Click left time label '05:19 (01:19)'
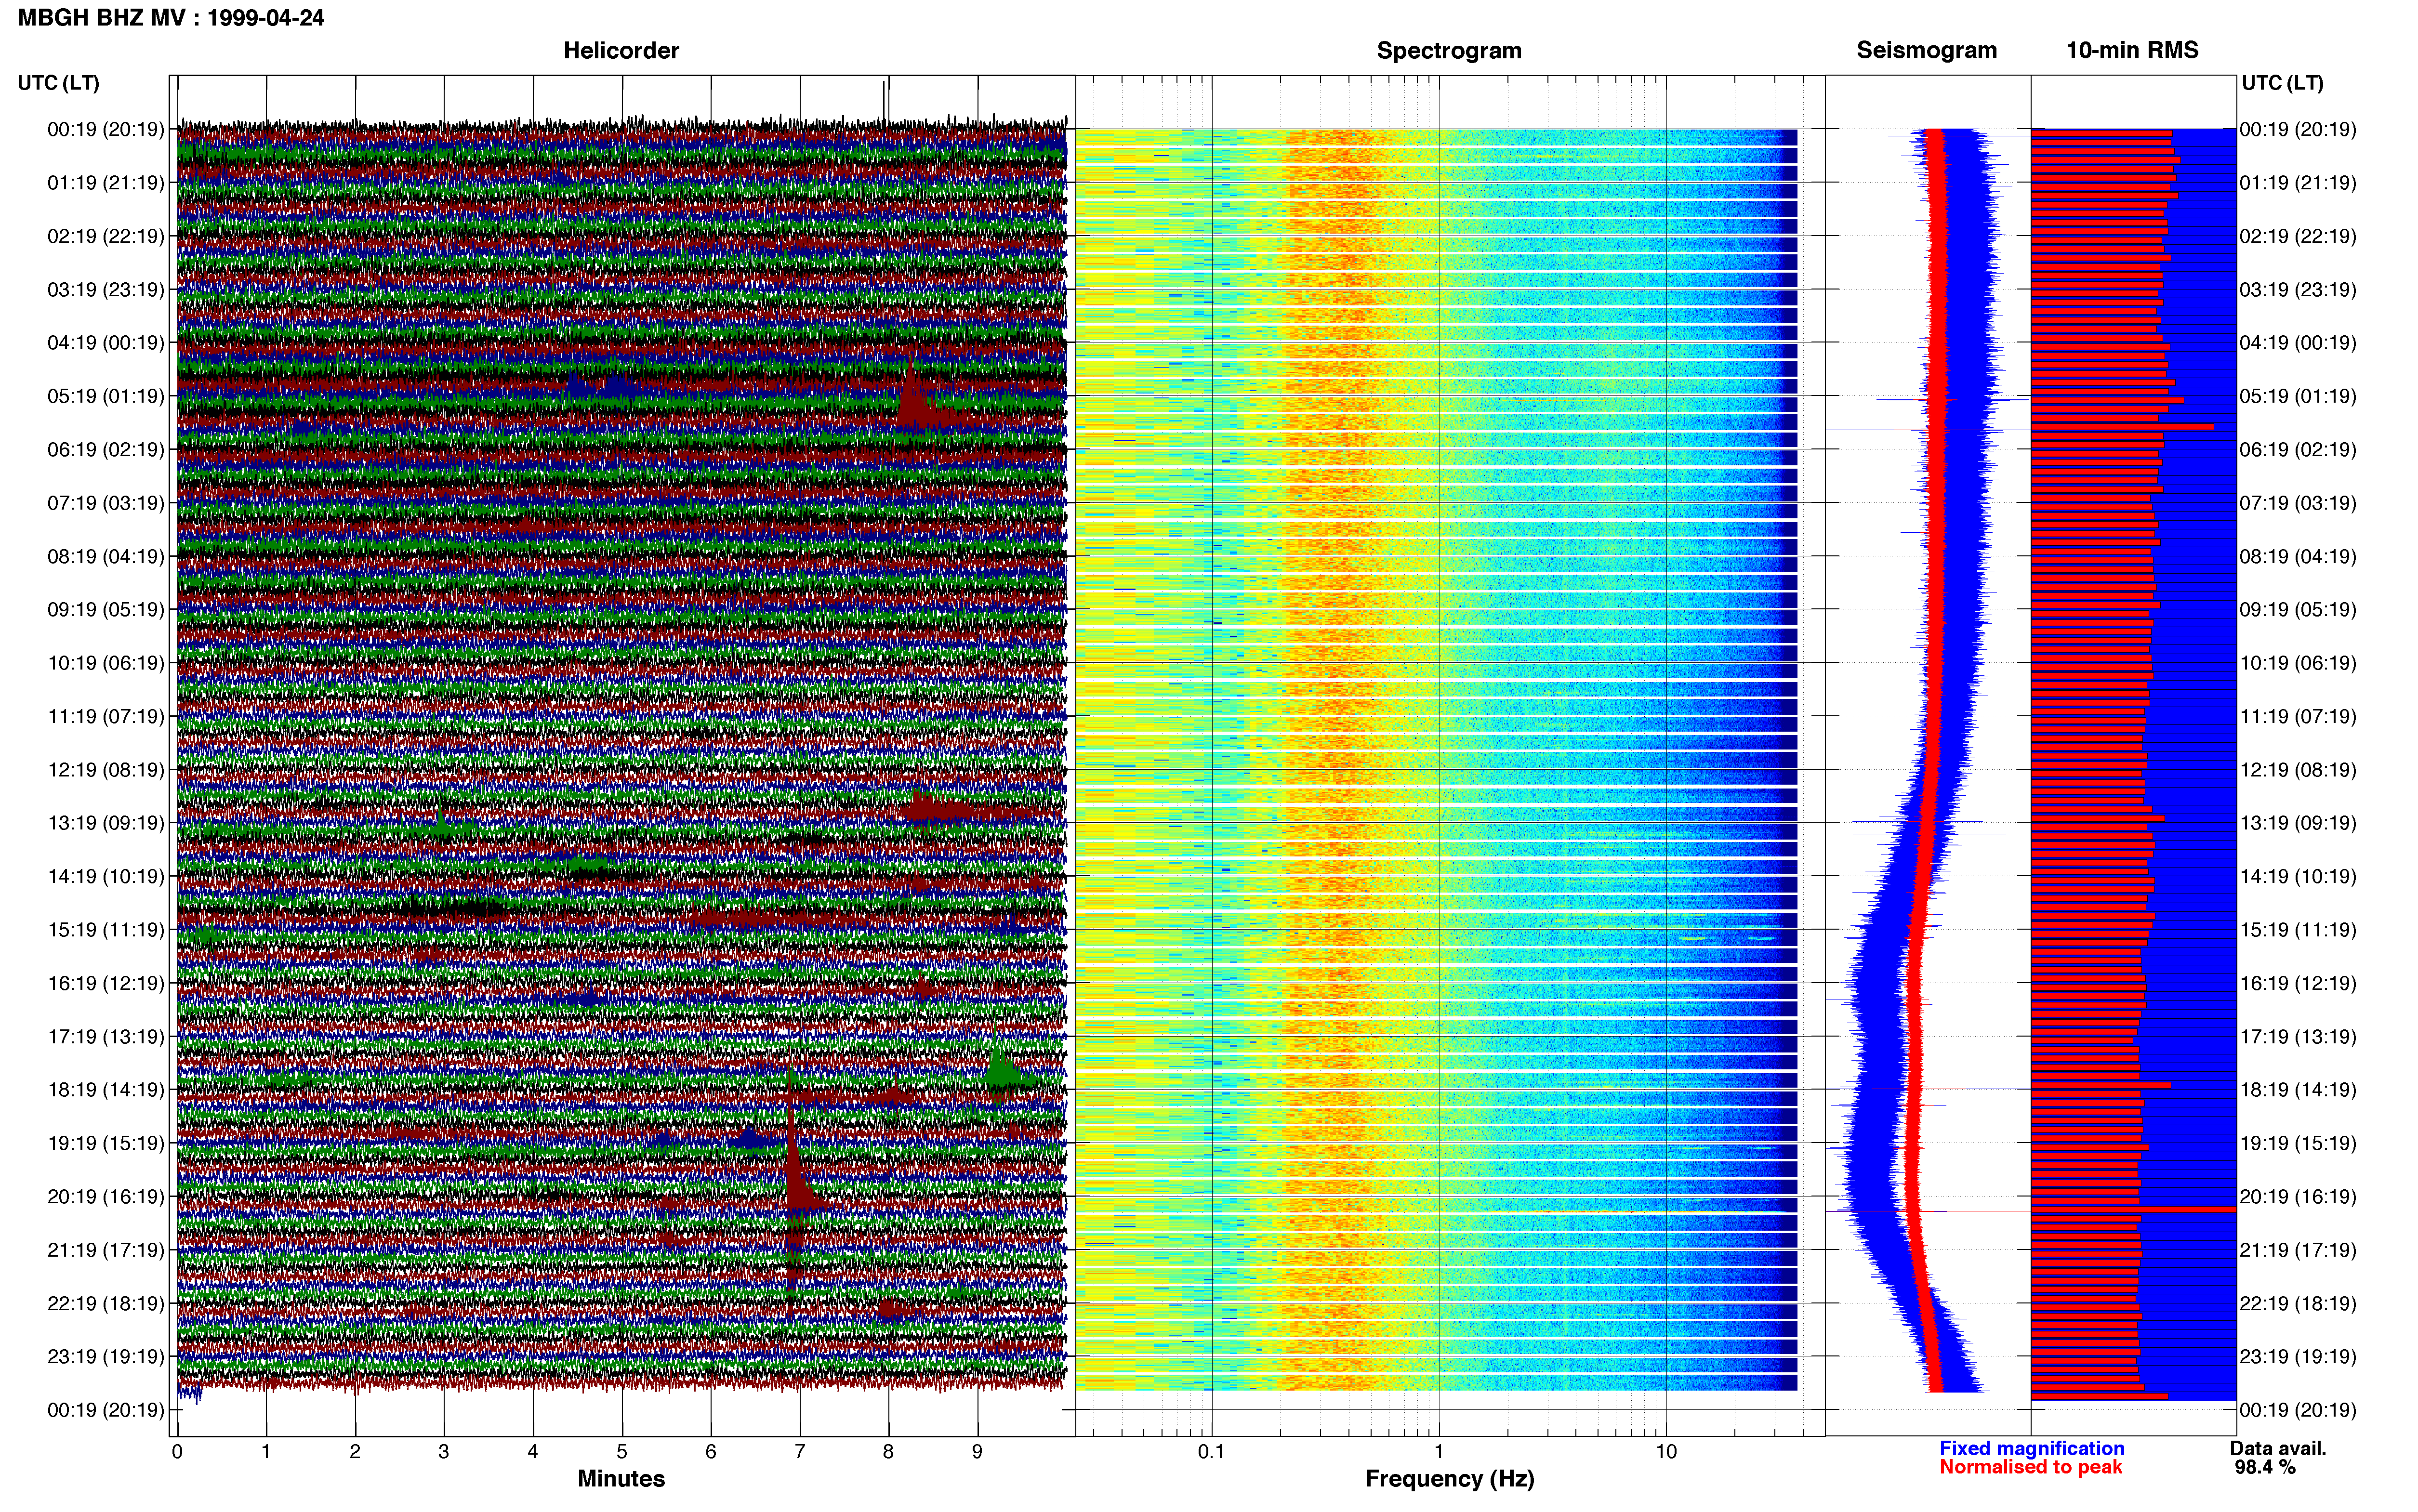 (x=105, y=396)
